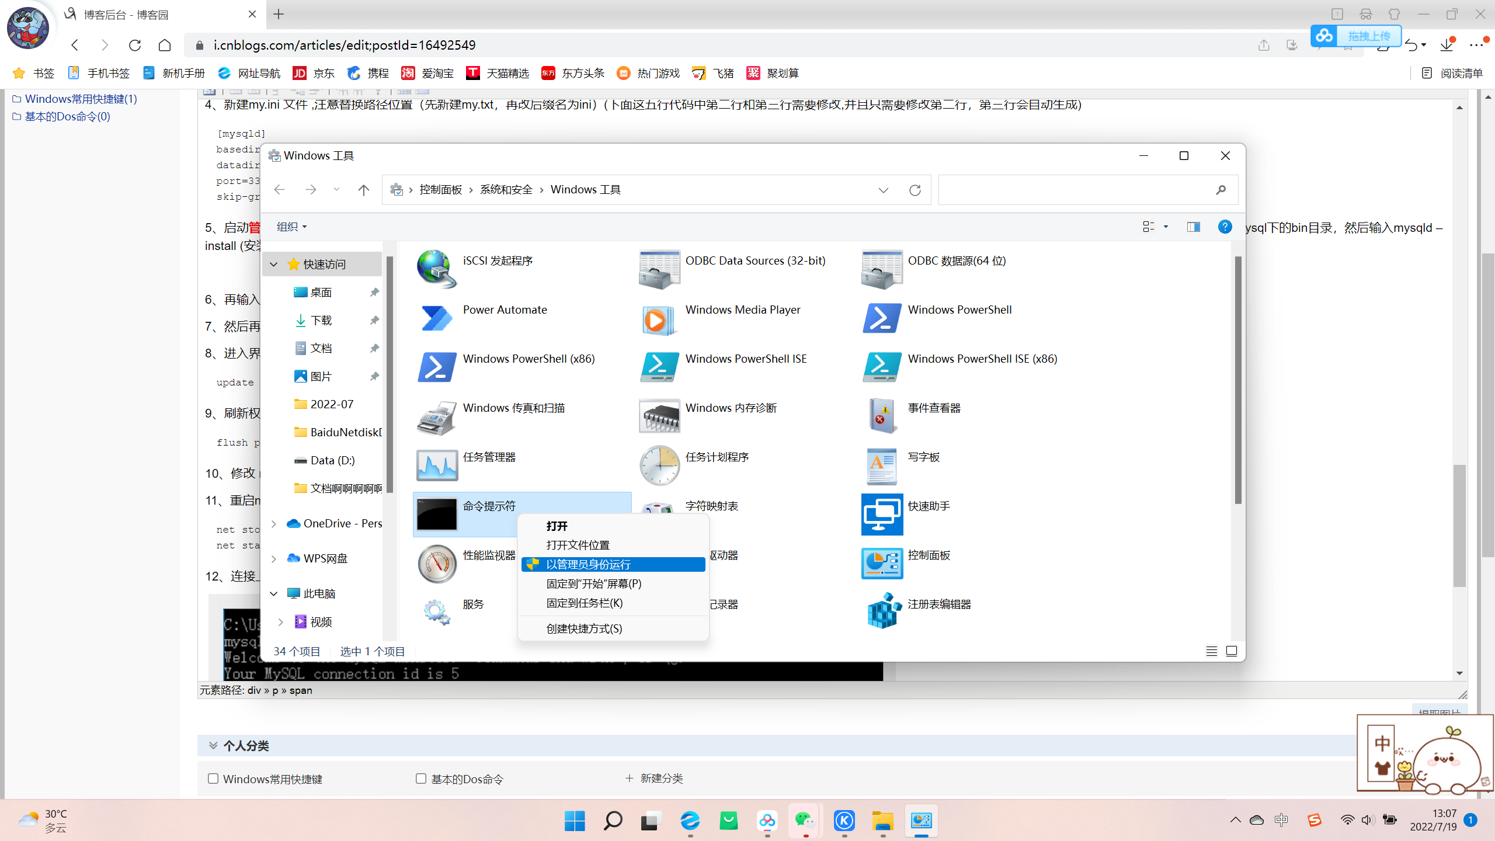Viewport: 1495px width, 841px height.
Task: Expand the OneDrive tree node
Action: pos(273,524)
